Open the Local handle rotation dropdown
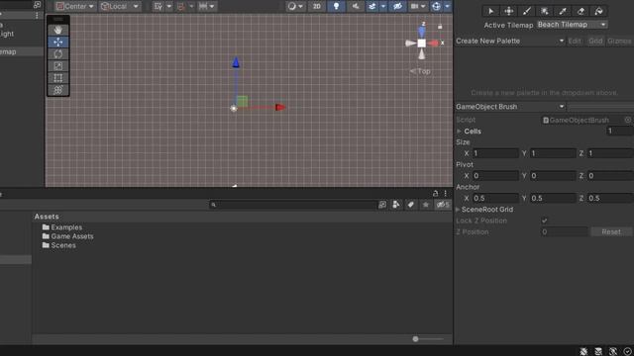Image resolution: width=634 pixels, height=356 pixels. coord(120,6)
